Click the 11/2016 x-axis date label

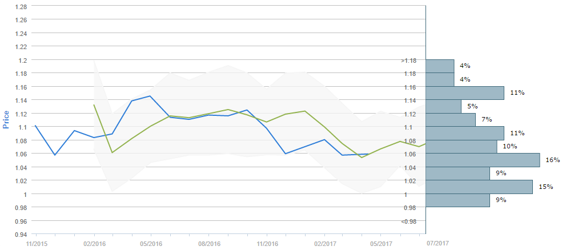click(x=267, y=243)
